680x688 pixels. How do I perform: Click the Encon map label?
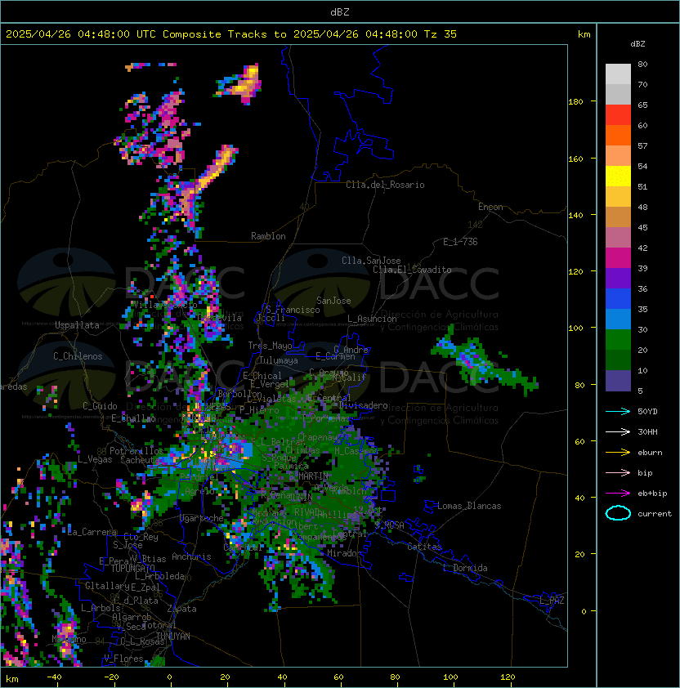pos(490,207)
